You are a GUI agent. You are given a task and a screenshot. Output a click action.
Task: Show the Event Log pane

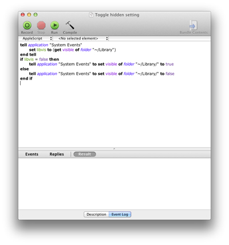click(x=120, y=214)
